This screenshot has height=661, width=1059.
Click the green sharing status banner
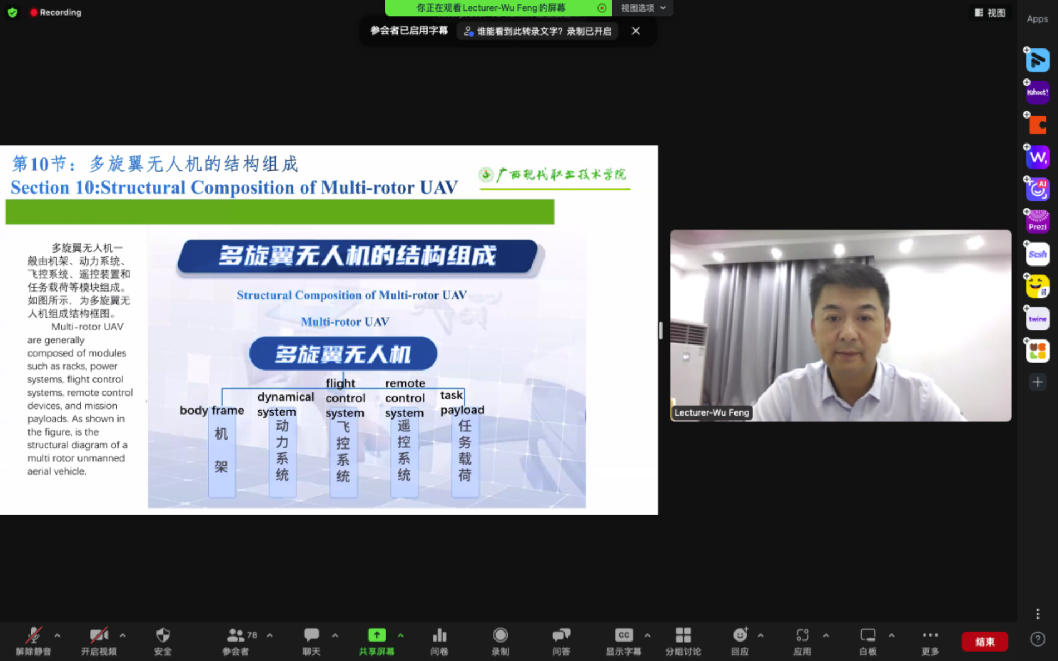tap(498, 8)
